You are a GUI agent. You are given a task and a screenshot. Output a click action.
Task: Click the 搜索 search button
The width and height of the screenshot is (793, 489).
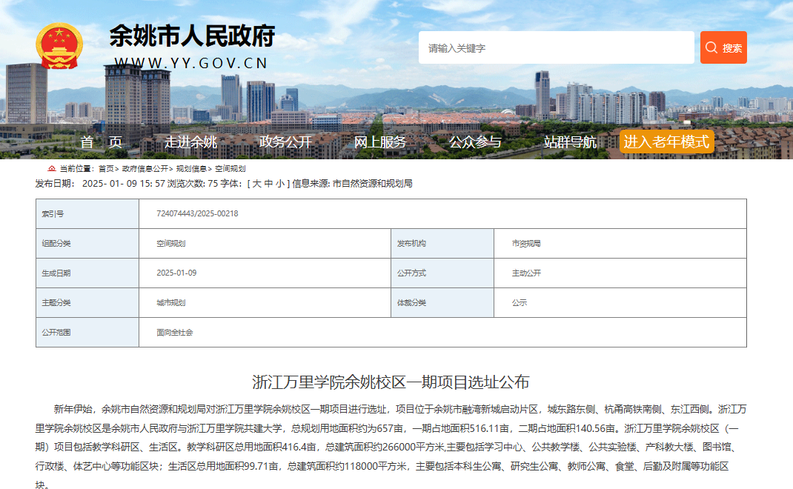pyautogui.click(x=723, y=47)
